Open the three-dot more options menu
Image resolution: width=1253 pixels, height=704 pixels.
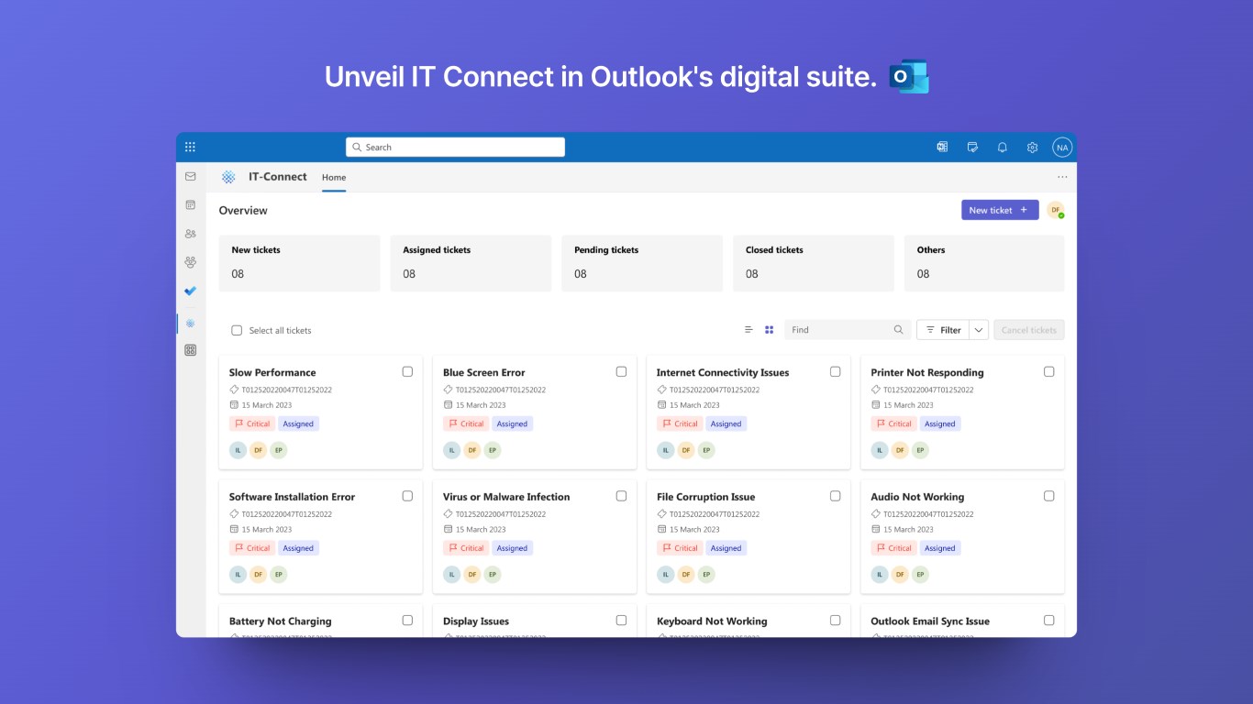[1062, 177]
